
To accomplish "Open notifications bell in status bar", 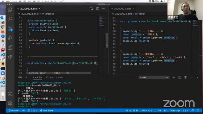I will (x=198, y=111).
